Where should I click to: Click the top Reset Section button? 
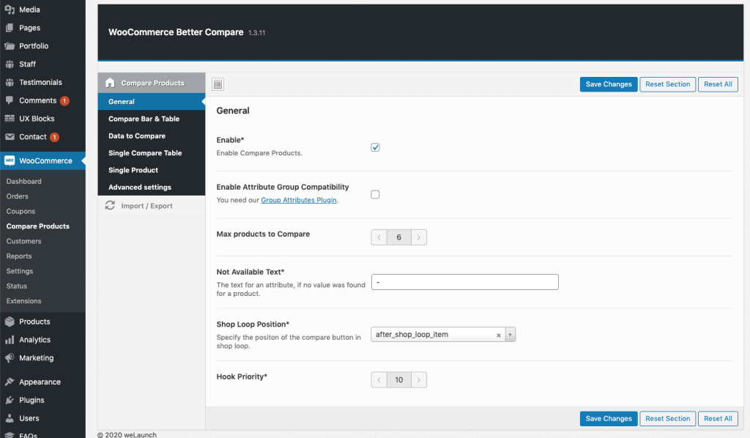click(x=668, y=84)
